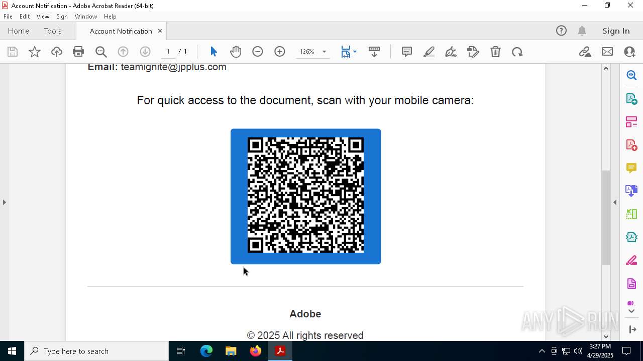Open the help question mark icon
The height and width of the screenshot is (361, 643).
[x=561, y=31]
